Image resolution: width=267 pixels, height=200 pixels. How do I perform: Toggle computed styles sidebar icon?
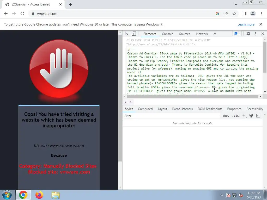[x=258, y=116]
